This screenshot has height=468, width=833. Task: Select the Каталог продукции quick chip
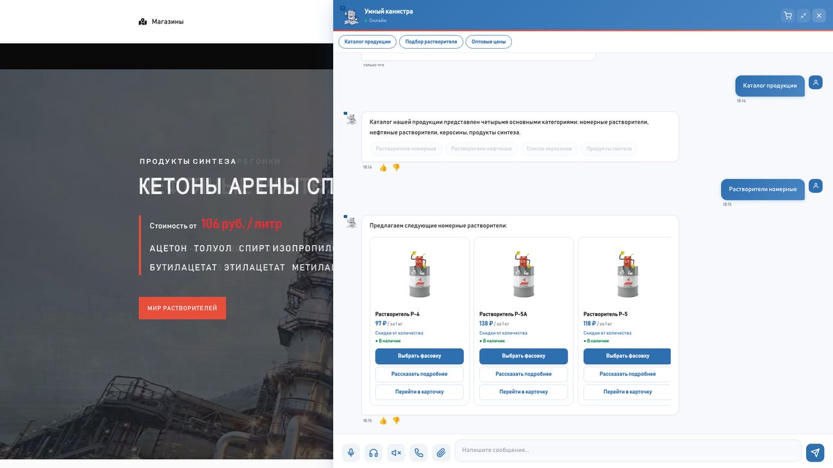pyautogui.click(x=367, y=42)
